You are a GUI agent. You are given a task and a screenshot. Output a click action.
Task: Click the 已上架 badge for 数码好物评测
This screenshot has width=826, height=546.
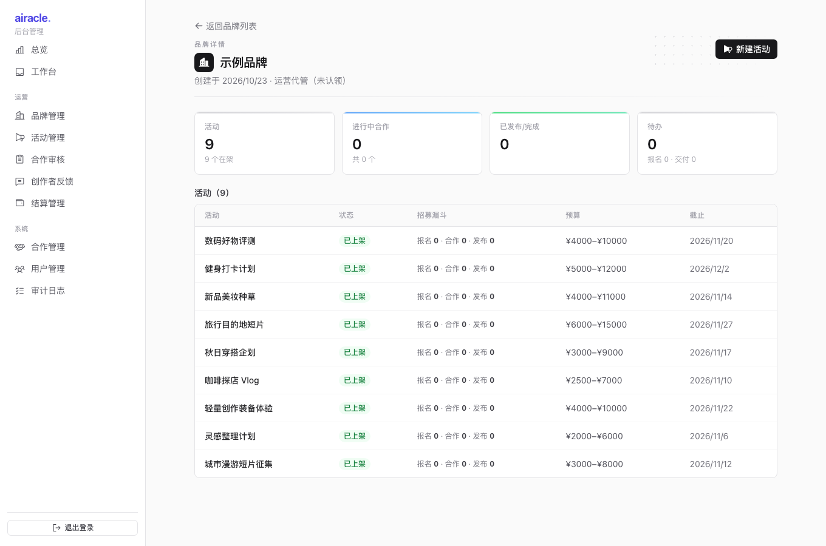point(355,241)
